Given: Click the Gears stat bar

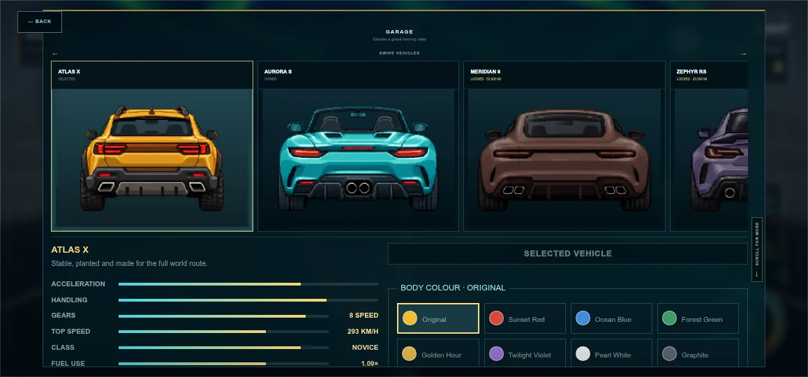Looking at the screenshot, I should coord(224,316).
